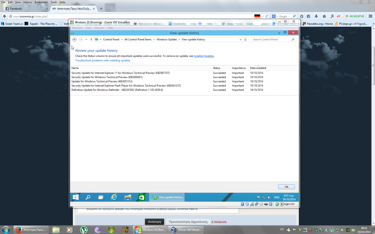
Task: Open the VirtualBox Devices menu
Action: point(99,28)
